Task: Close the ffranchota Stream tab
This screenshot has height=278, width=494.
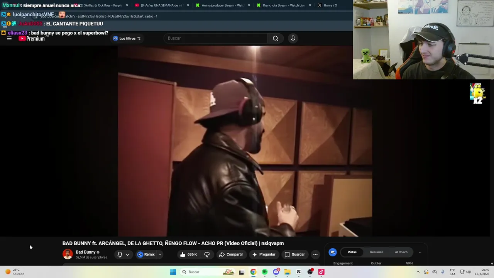Action: tap(310, 5)
